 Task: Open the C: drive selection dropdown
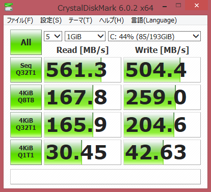pyautogui.click(x=154, y=36)
